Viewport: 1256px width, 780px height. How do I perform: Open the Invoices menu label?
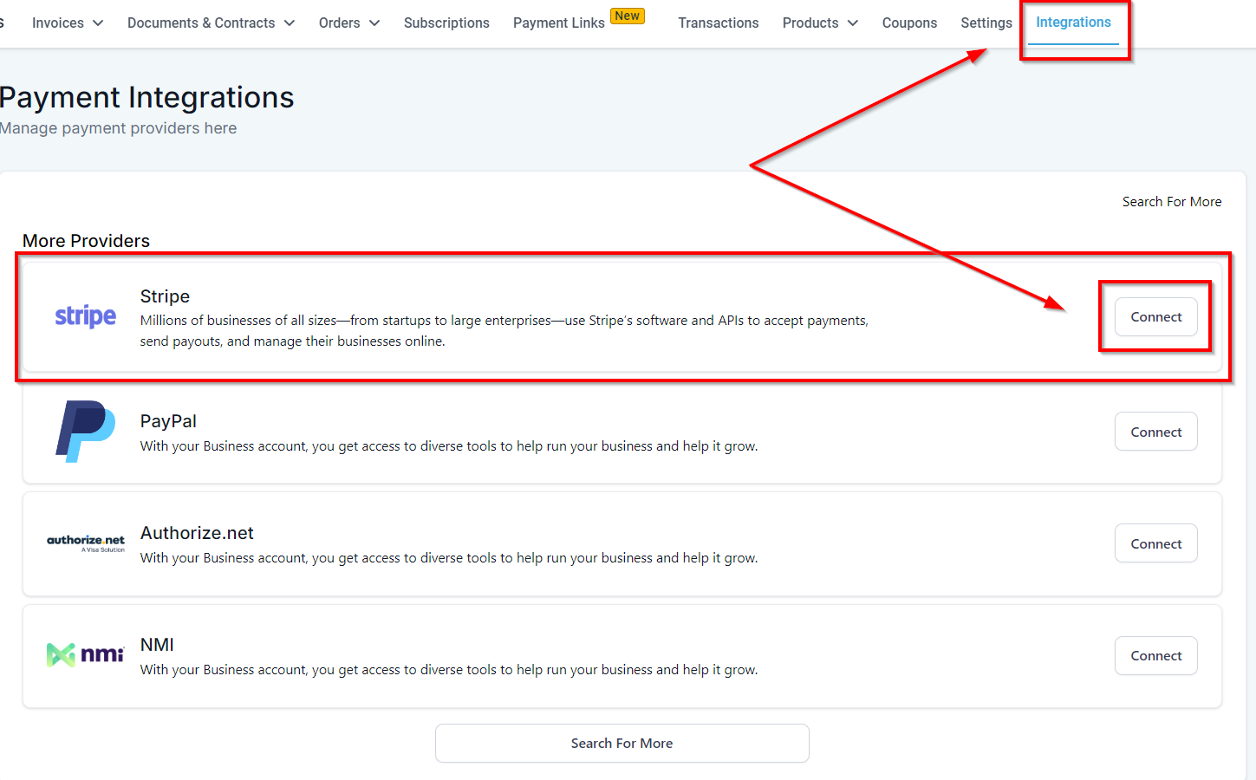coord(58,23)
